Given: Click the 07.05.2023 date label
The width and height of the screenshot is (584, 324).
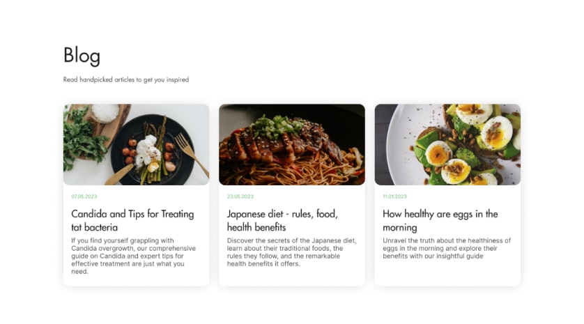Looking at the screenshot, I should [x=84, y=196].
